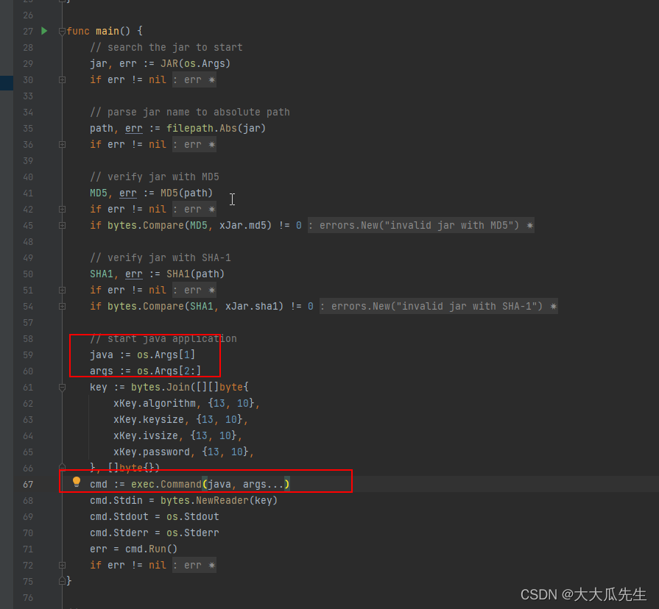Click comment '// verify jar with SHA-1'

pos(161,257)
